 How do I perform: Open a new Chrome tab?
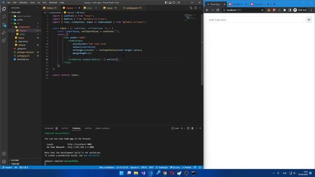(x=274, y=4)
